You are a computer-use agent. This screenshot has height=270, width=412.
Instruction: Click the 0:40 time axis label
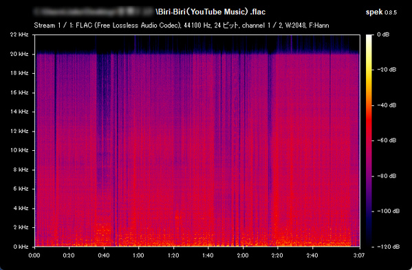(x=104, y=256)
